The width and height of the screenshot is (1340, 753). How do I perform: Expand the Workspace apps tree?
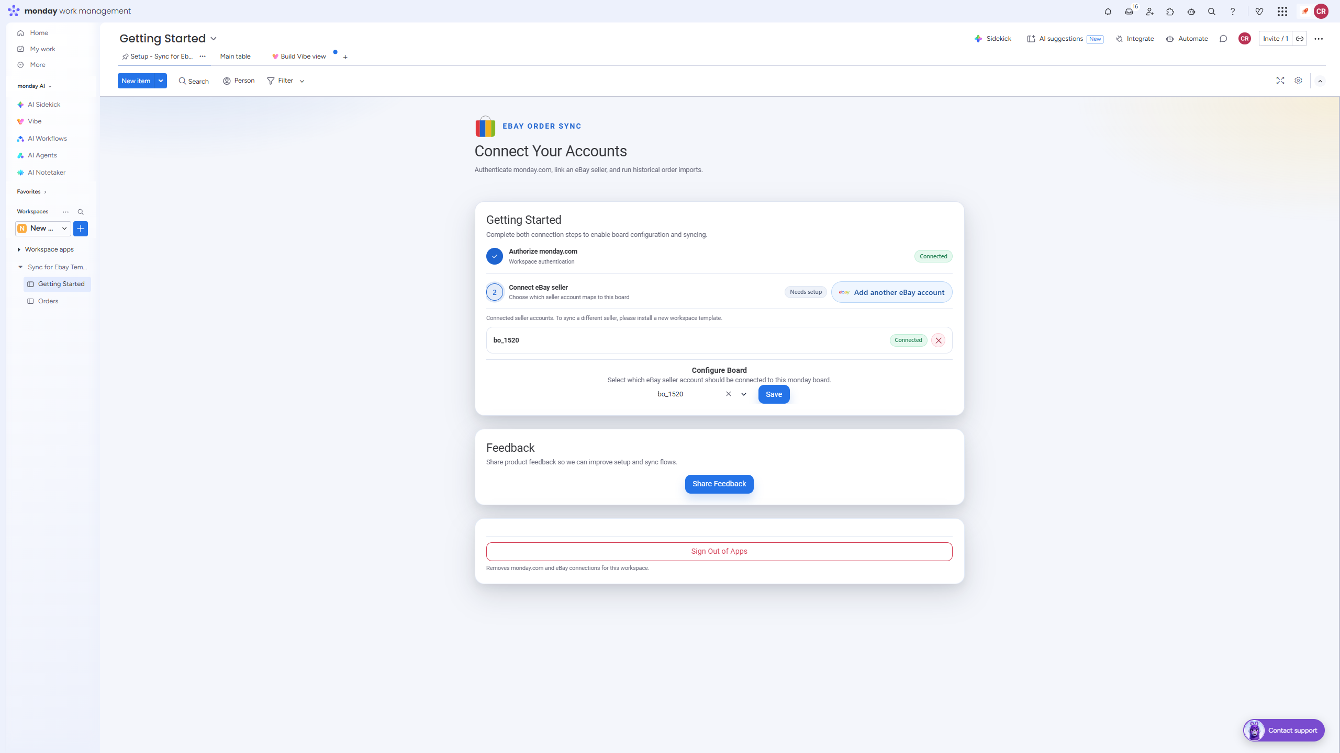click(19, 249)
